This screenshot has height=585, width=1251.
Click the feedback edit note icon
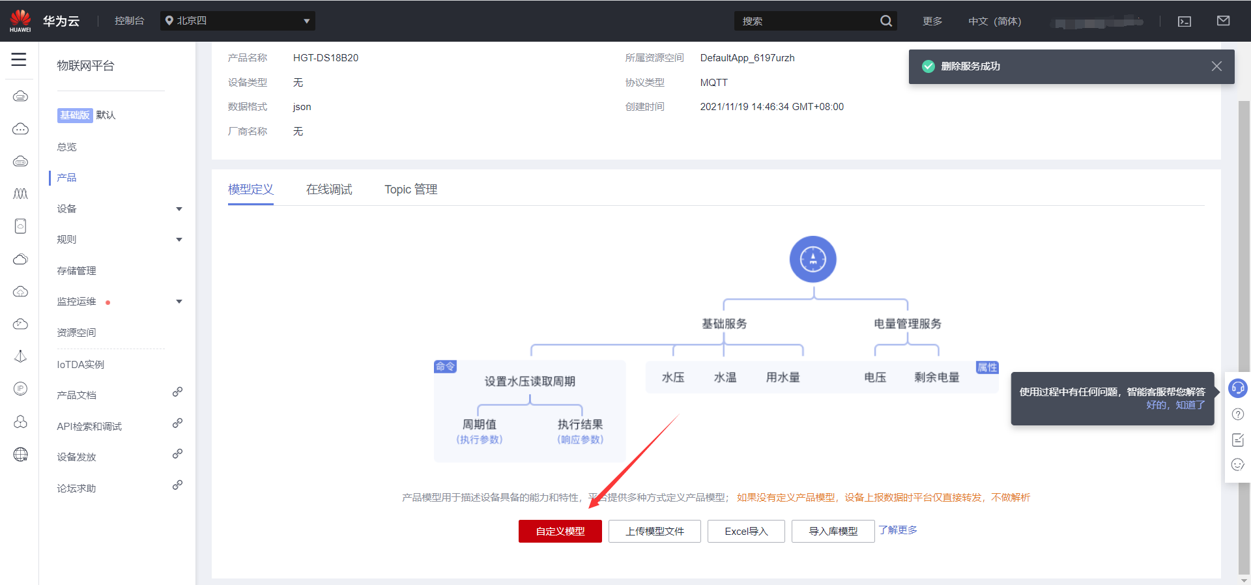[x=1238, y=440]
